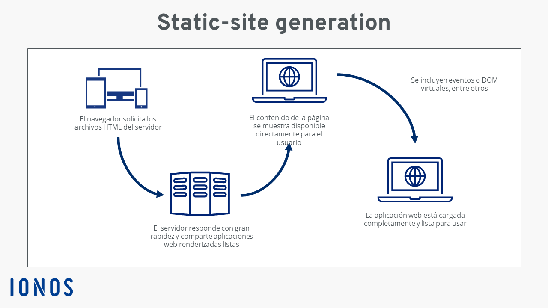Click the multi-device browser icon
The image size is (548, 308).
tap(116, 88)
